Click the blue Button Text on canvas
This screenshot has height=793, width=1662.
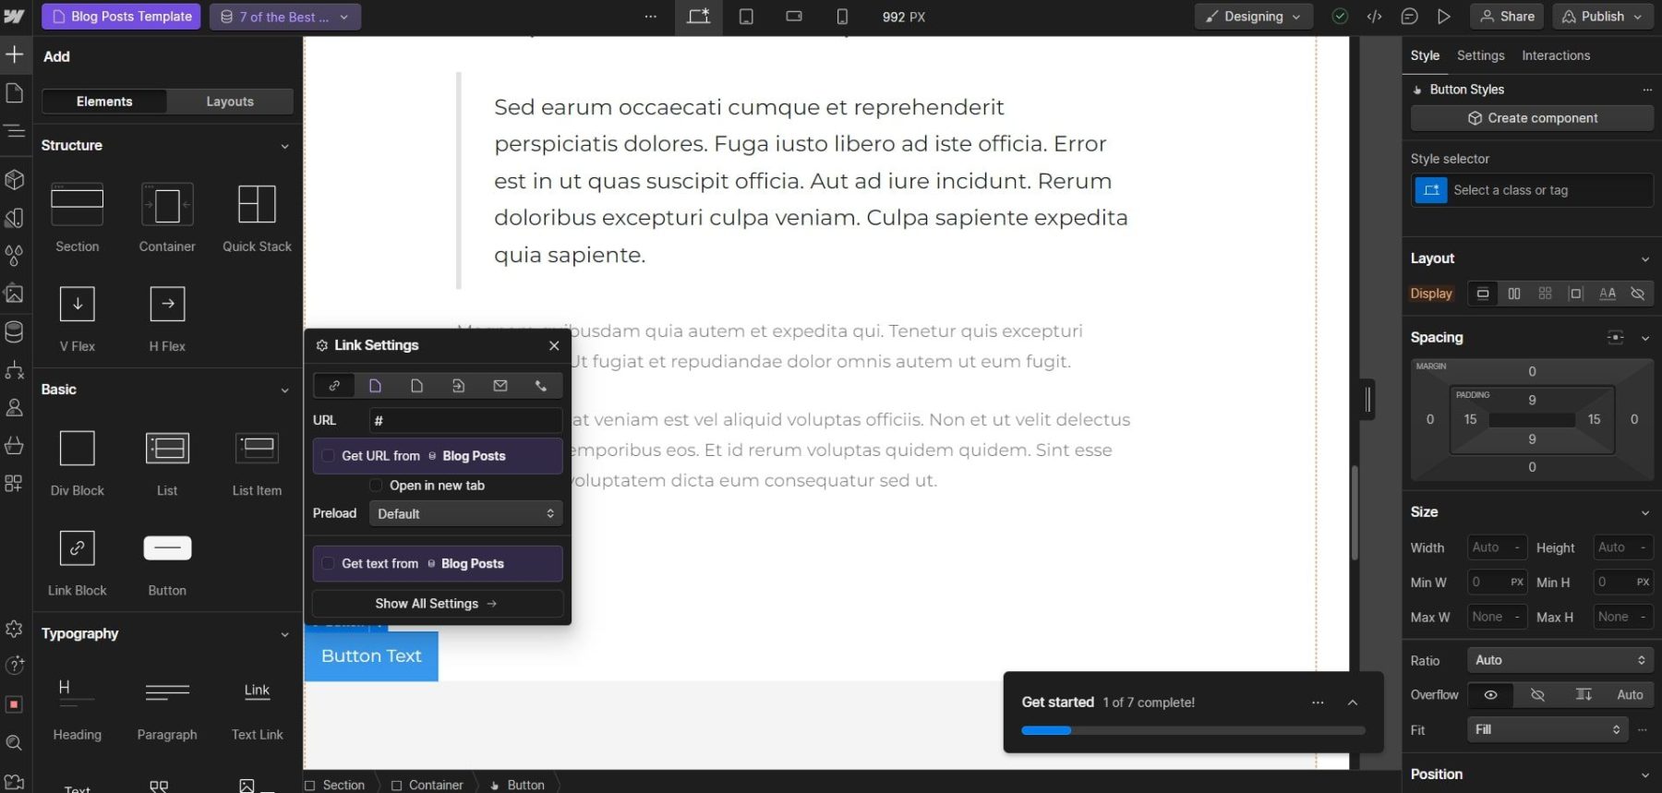[371, 656]
